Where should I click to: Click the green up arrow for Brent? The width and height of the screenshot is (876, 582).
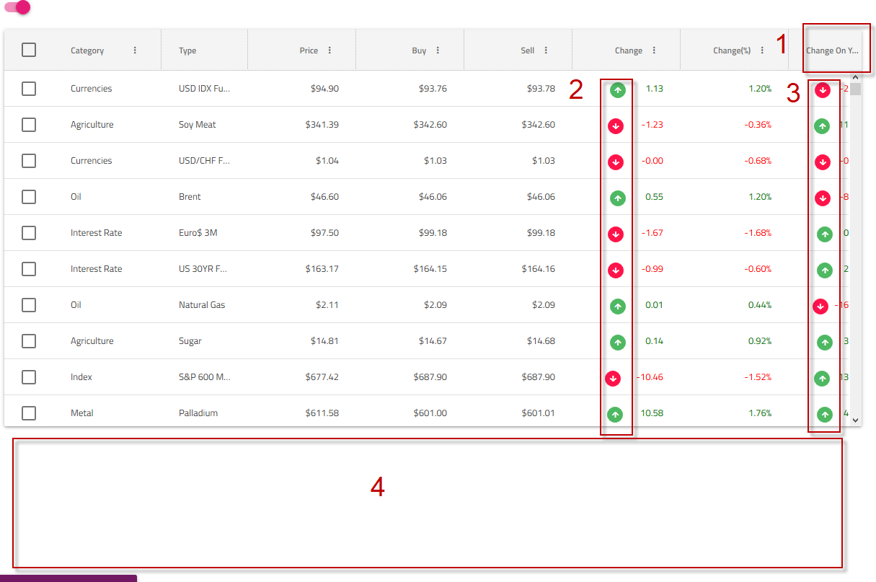tap(617, 198)
